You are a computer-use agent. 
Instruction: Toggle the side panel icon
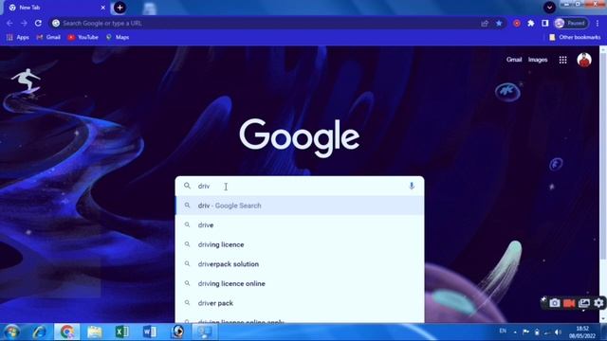(545, 23)
